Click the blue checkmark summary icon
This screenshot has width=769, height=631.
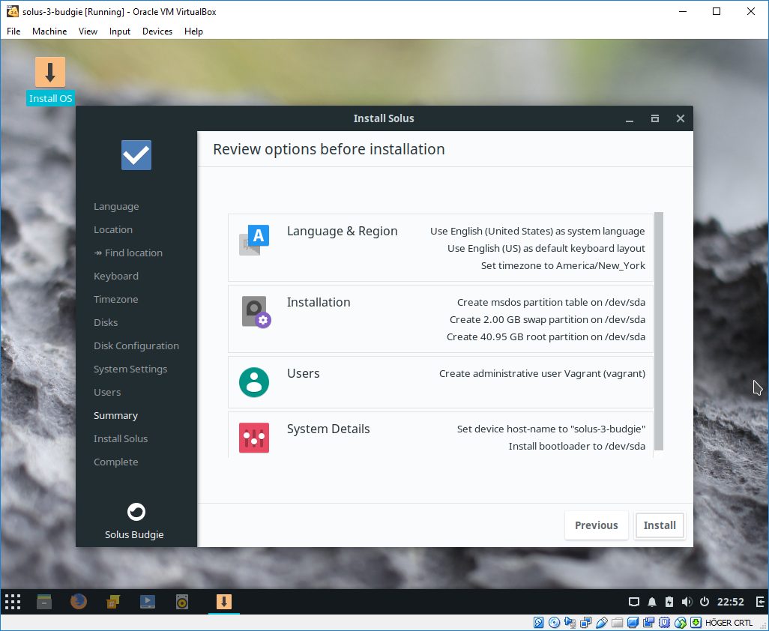pos(136,155)
